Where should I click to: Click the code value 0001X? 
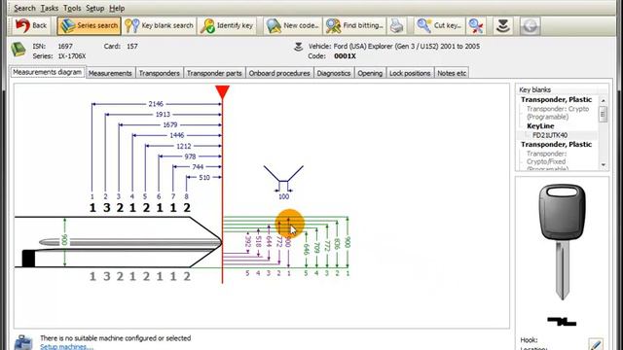345,56
